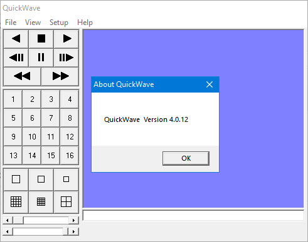
Task: Click the About QuickWave title bar
Action: pos(155,84)
